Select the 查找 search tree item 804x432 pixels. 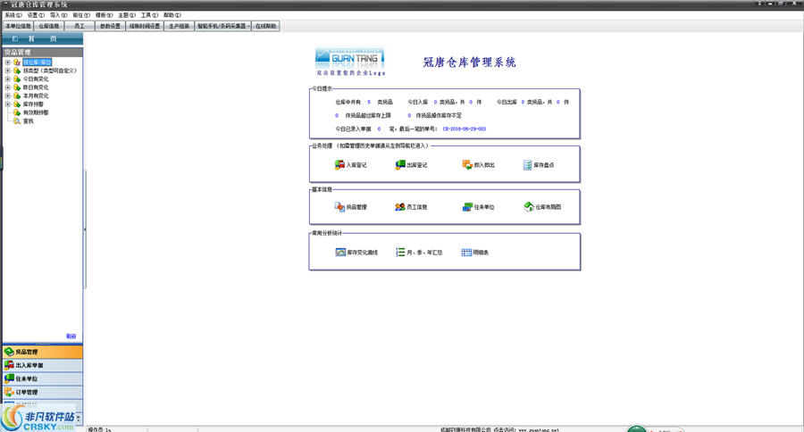[28, 120]
